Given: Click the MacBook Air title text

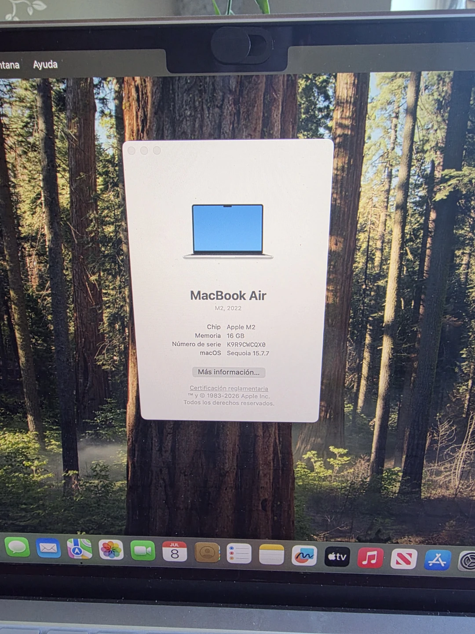Looking at the screenshot, I should pos(228,295).
